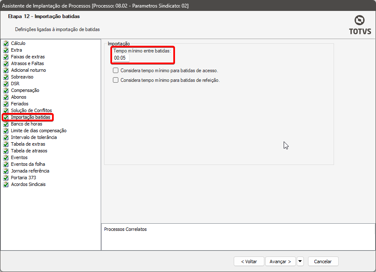Open the Sobreaviso step
376x272 pixels.
(22, 77)
